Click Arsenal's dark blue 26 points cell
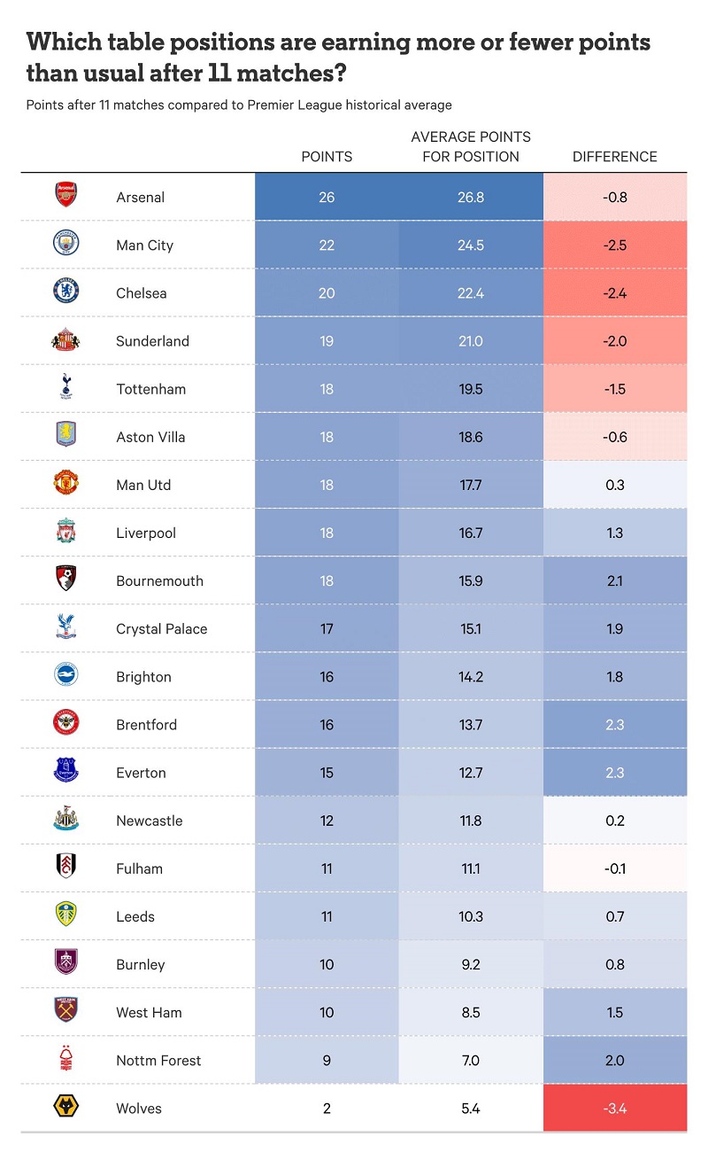 click(x=327, y=197)
